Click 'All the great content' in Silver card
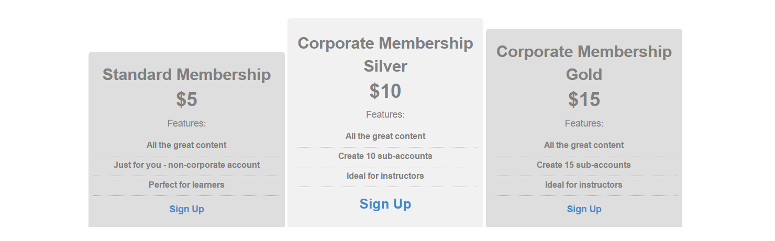The height and width of the screenshot is (241, 775). [x=385, y=136]
